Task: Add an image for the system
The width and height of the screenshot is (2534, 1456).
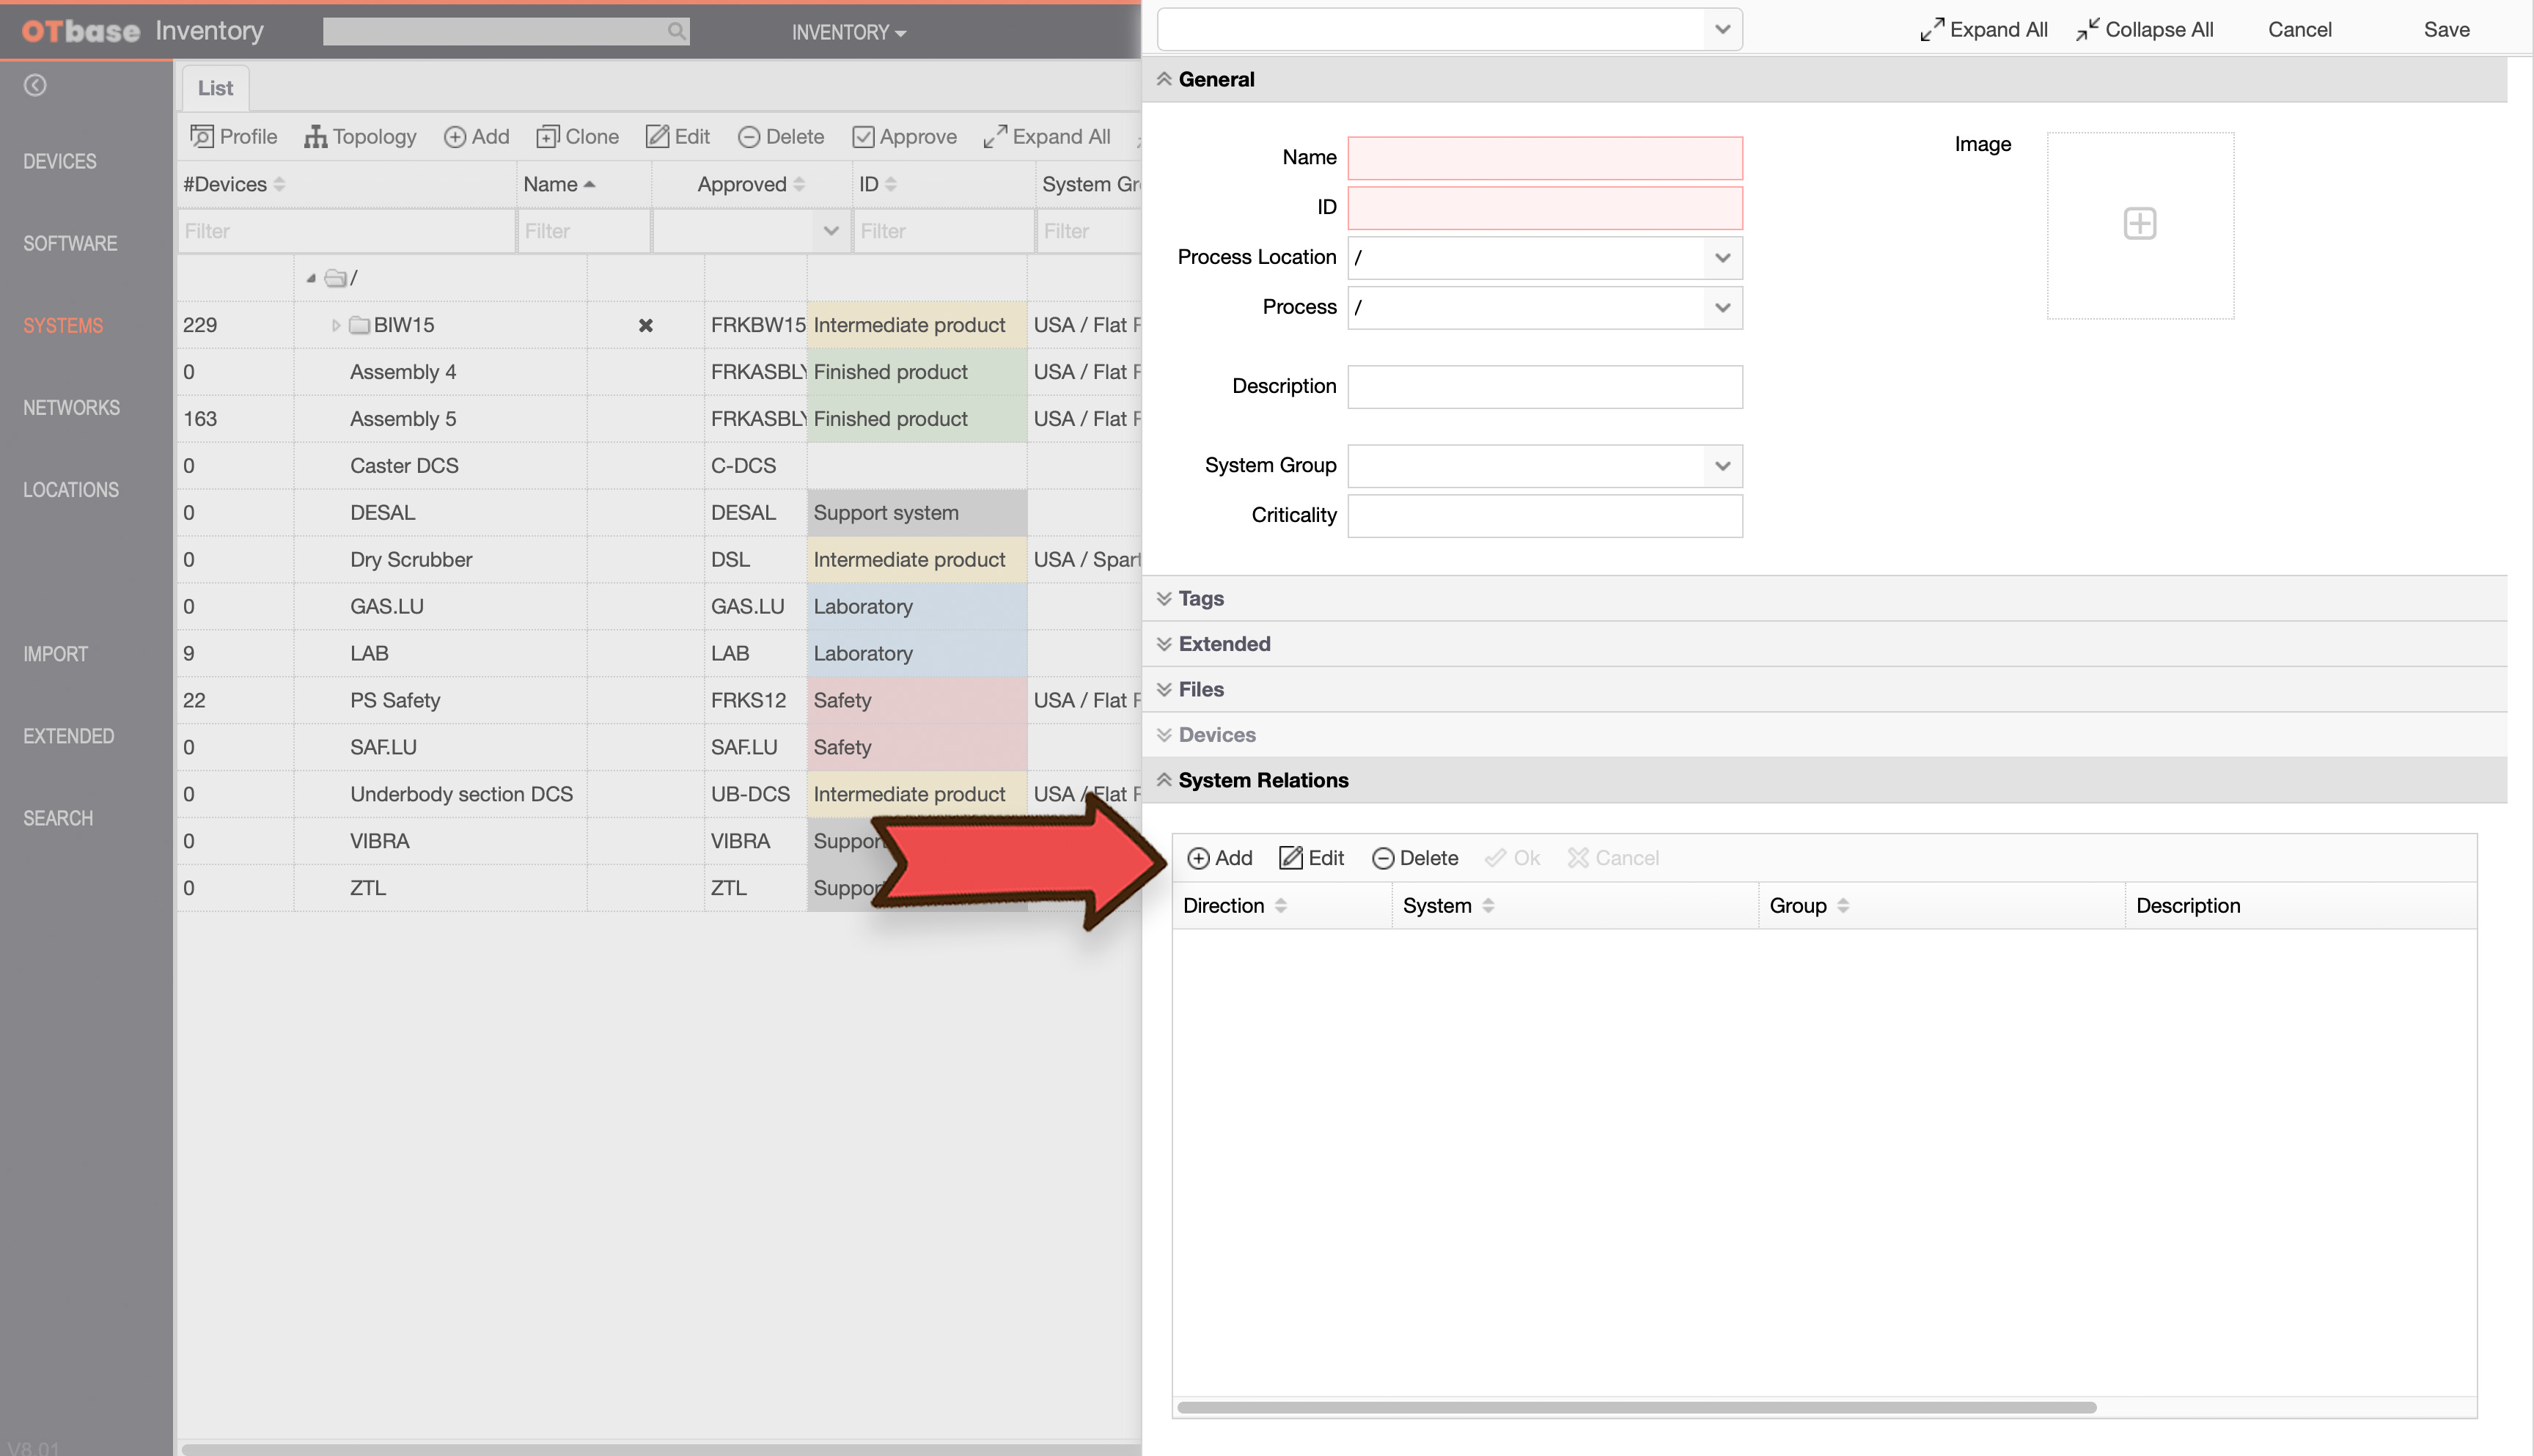Action: [2139, 224]
